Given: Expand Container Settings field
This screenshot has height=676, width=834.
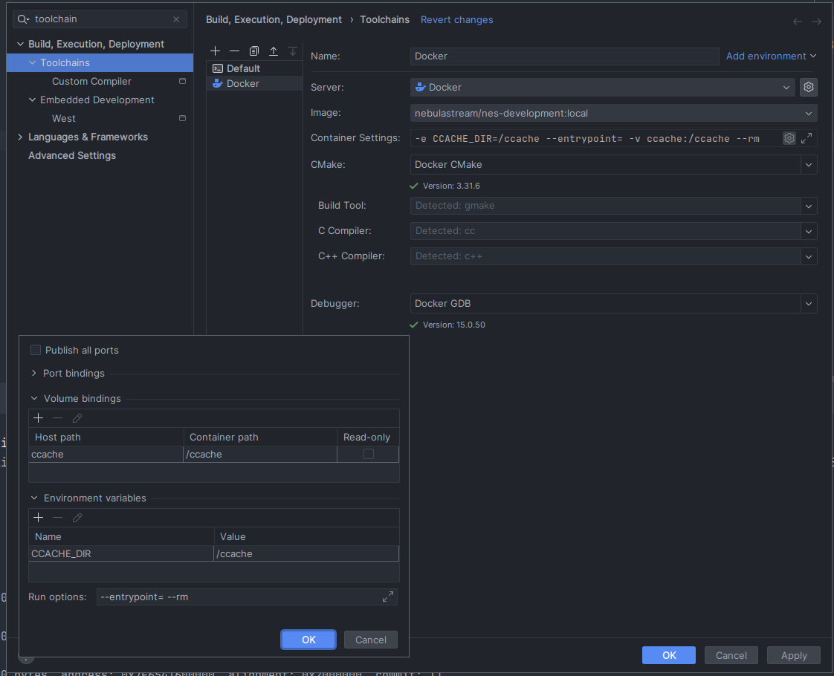Looking at the screenshot, I should (806, 138).
